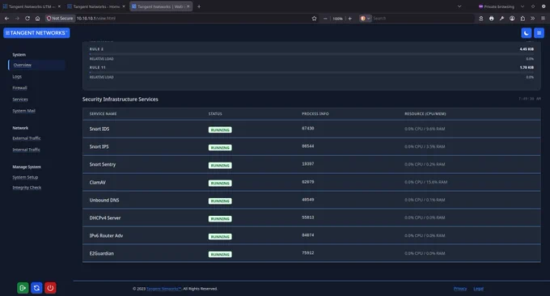Image resolution: width=550 pixels, height=296 pixels.
Task: Open External Traffic in the sidebar
Action: (27, 138)
